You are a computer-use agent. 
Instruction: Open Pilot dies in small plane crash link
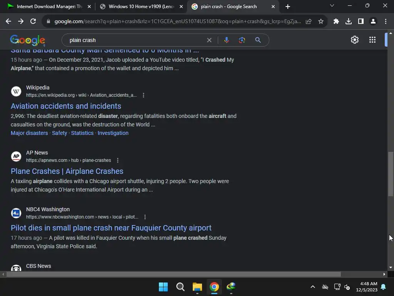point(111,228)
